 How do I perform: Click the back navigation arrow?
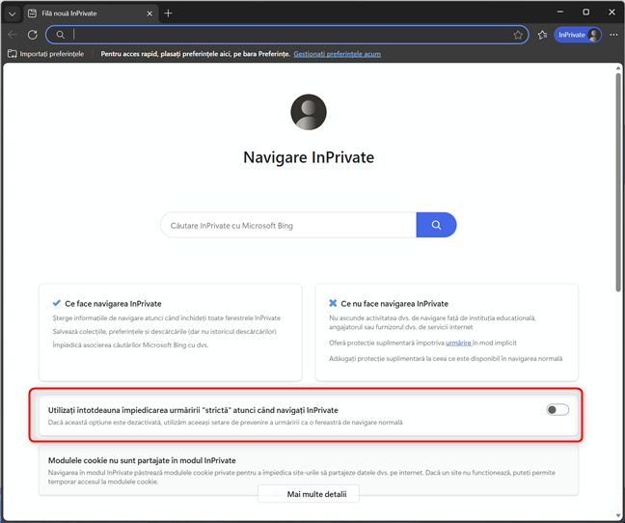coord(13,35)
